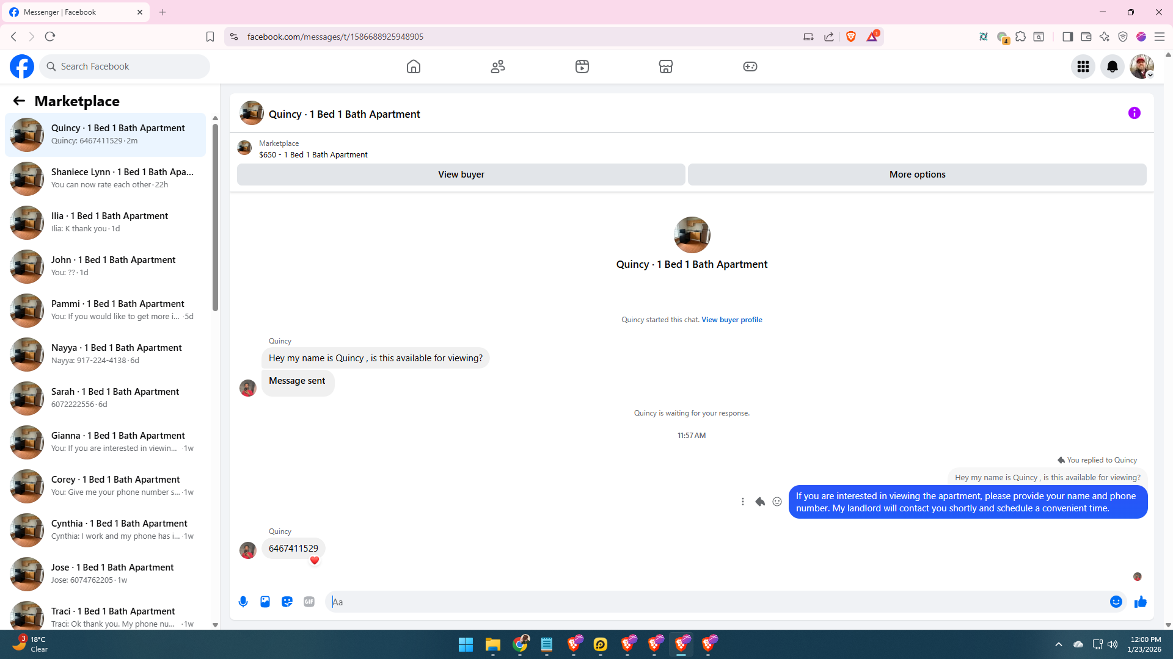Viewport: 1173px width, 659px height.
Task: Open conversation information purple icon
Action: pos(1134,113)
